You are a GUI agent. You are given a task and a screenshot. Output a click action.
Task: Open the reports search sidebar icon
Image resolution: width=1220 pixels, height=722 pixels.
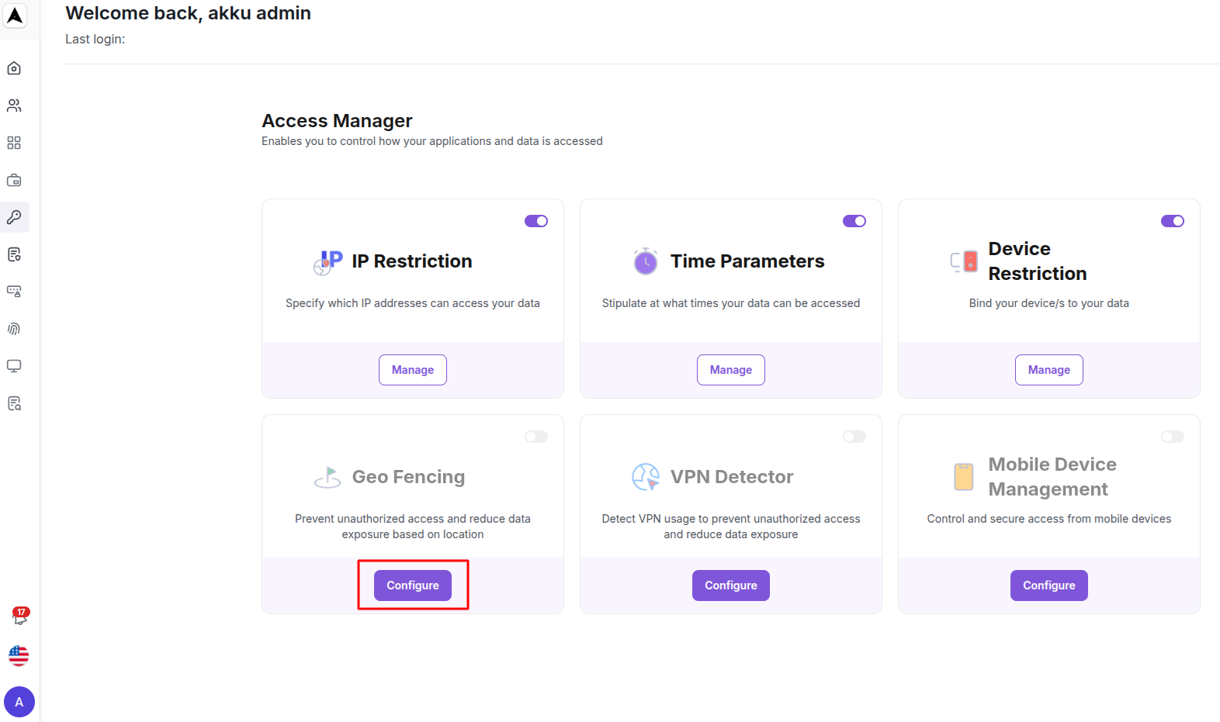(x=14, y=403)
